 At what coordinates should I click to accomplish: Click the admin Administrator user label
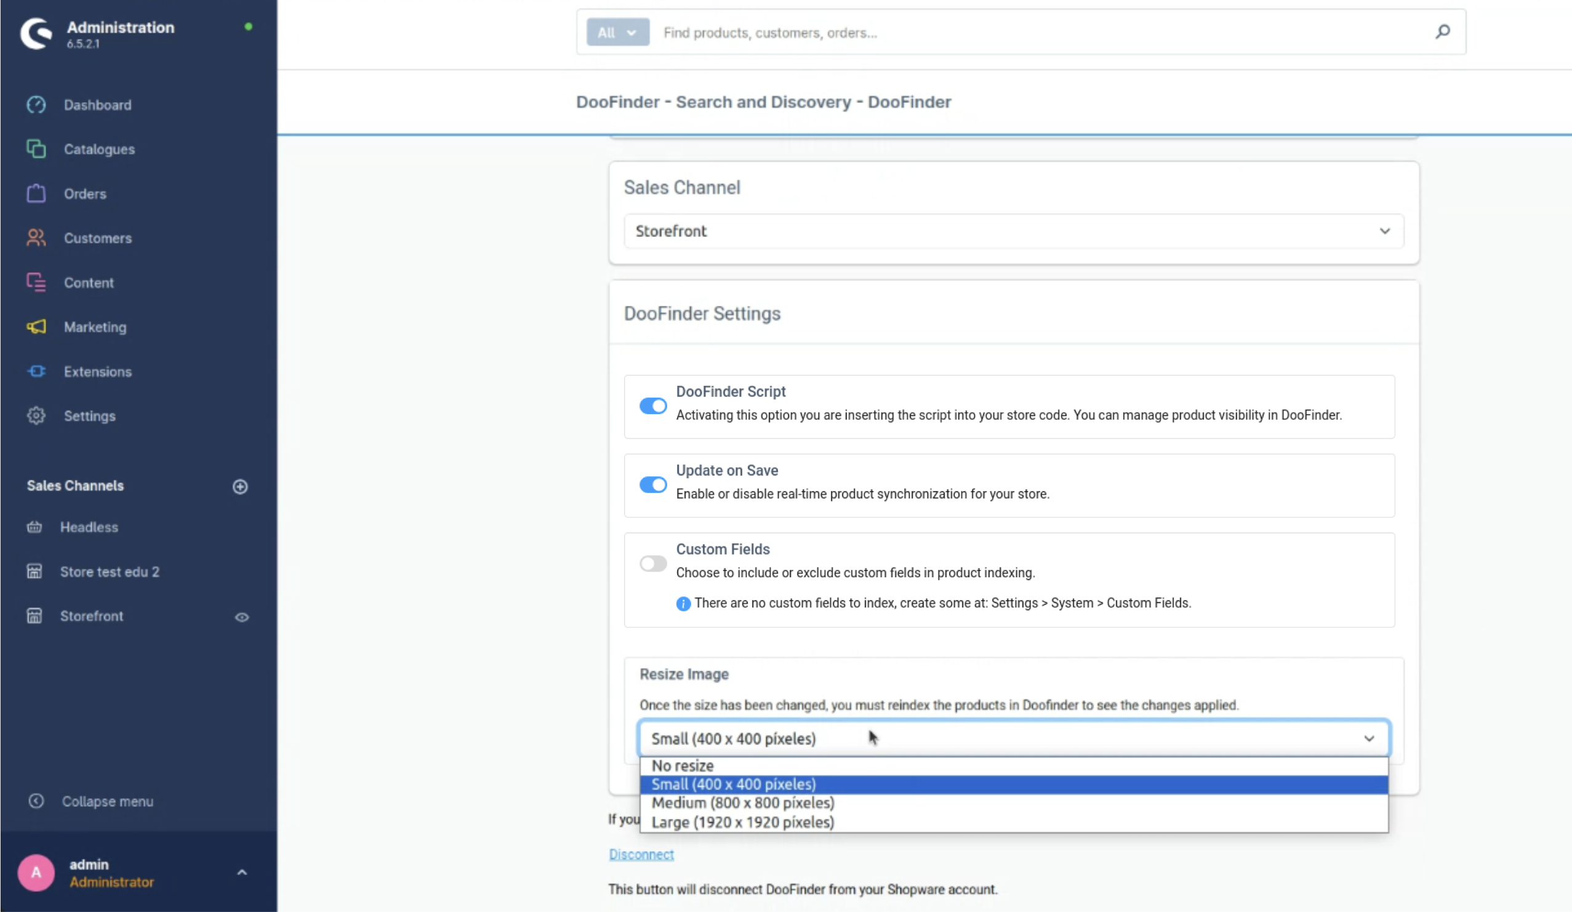[111, 873]
